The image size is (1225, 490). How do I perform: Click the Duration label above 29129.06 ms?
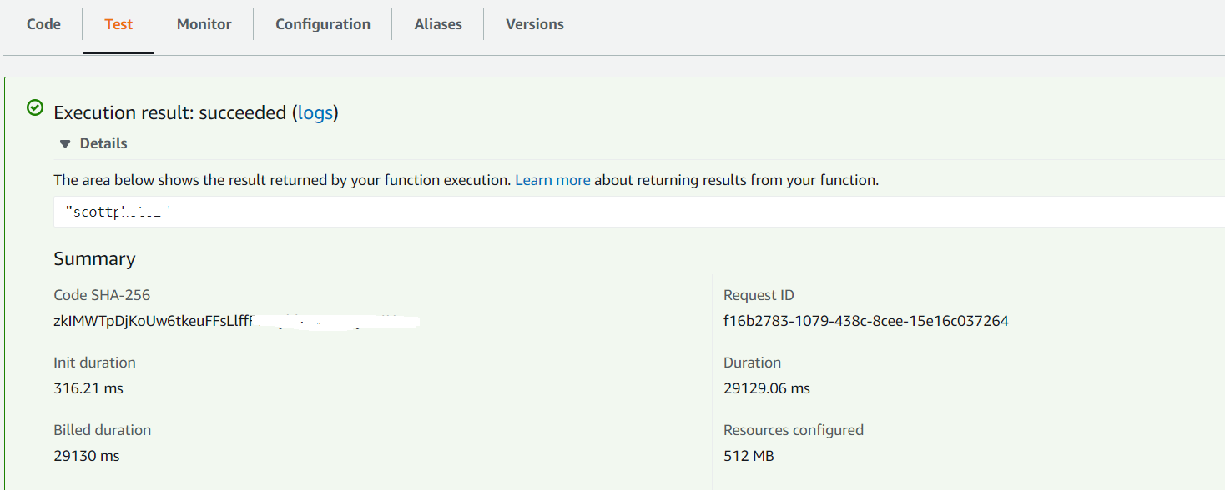(x=752, y=362)
